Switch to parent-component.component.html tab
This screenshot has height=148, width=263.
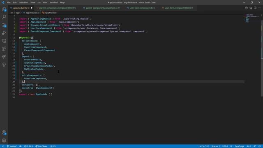56,8
